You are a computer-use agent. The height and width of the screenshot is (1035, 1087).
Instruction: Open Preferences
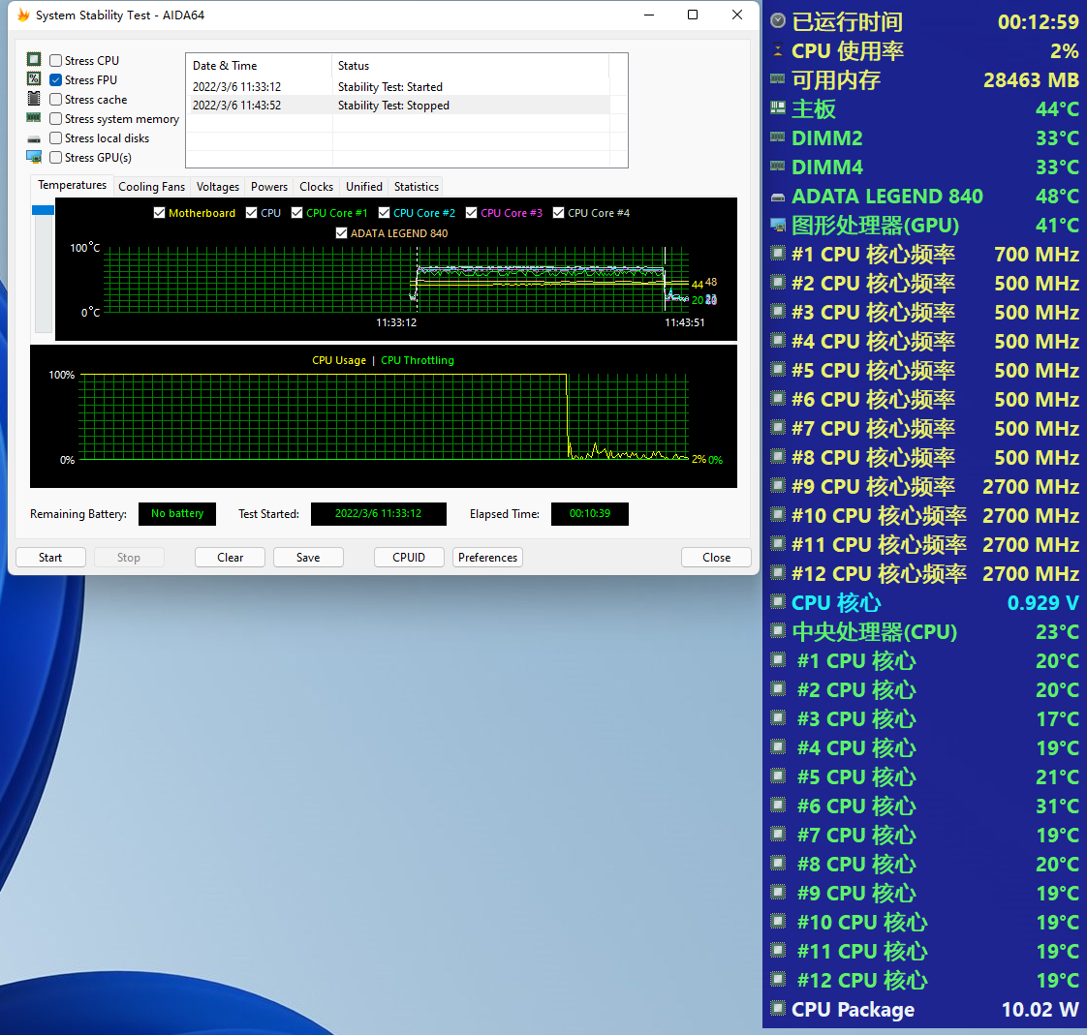click(487, 557)
